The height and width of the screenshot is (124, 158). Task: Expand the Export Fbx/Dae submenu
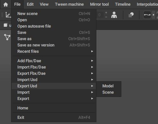54,73
